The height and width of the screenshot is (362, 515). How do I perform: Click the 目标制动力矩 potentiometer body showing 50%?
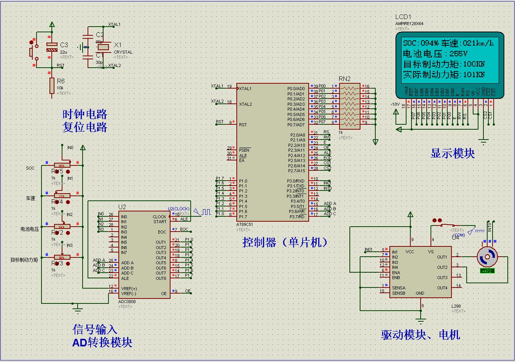pyautogui.click(x=62, y=257)
